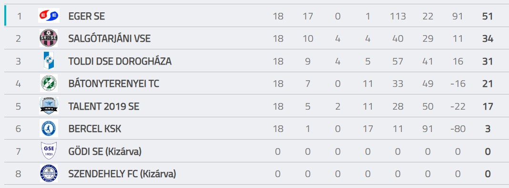Select the Gödi SE shield logo
Image resolution: width=509 pixels, height=188 pixels.
[49, 151]
